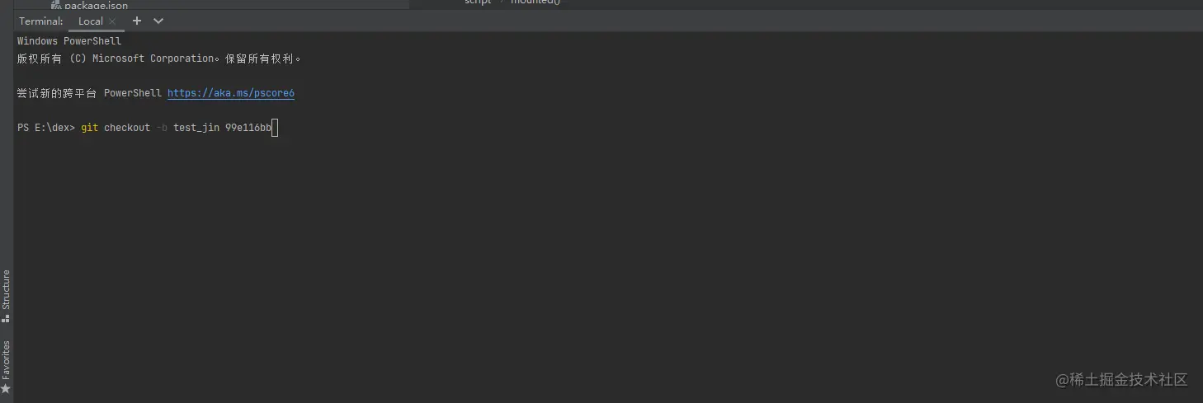Click the PS E:\dex> prompt text
The height and width of the screenshot is (403, 1203).
click(x=46, y=128)
